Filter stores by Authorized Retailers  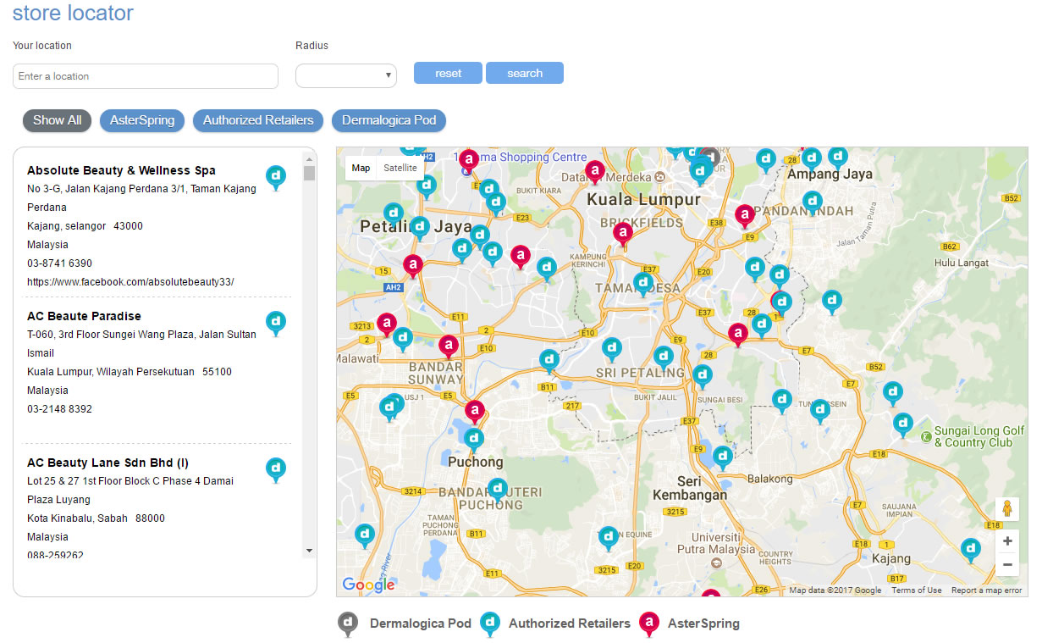point(258,120)
